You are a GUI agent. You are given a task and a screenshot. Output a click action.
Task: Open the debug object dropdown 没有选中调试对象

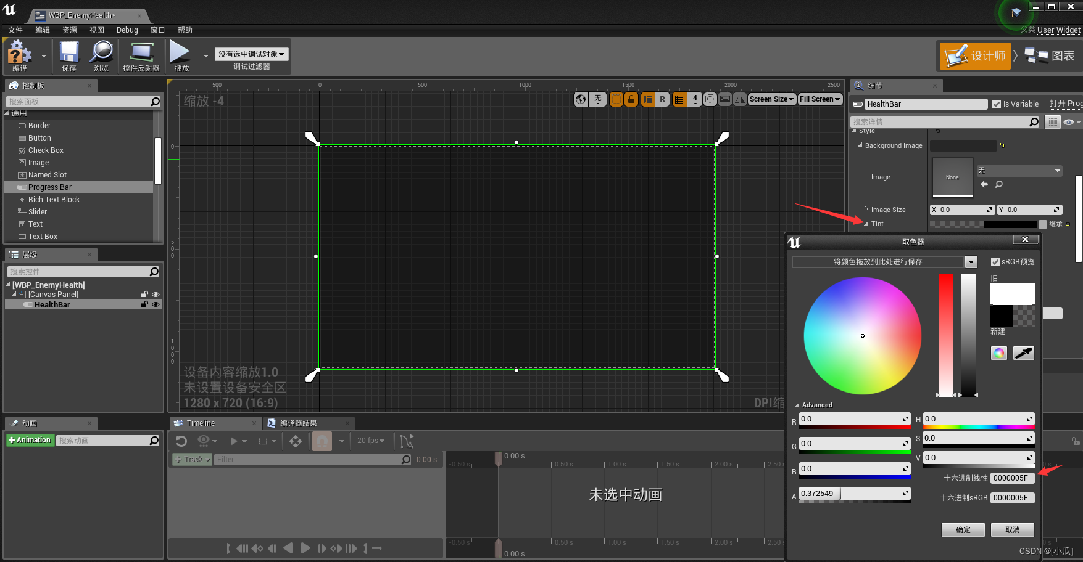click(251, 54)
